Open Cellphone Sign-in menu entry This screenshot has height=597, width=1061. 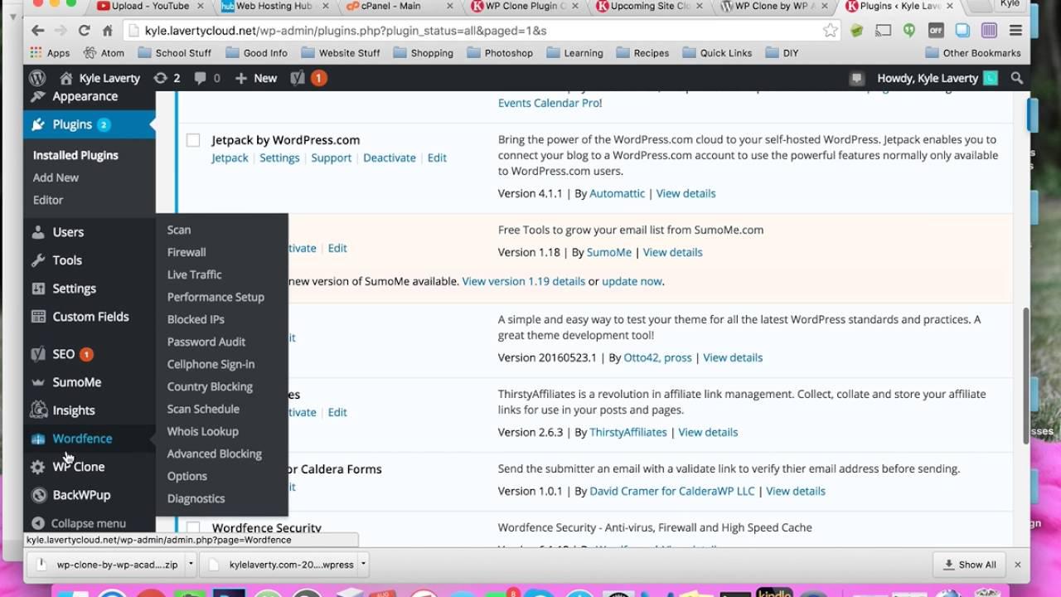211,364
